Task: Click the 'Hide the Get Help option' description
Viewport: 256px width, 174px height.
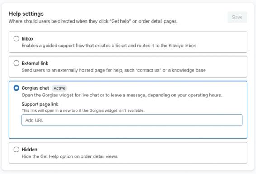Action: click(69, 156)
